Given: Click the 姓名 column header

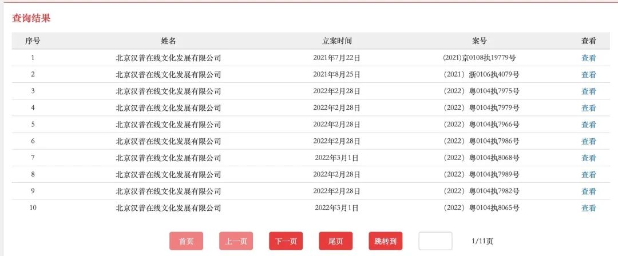Looking at the screenshot, I should pyautogui.click(x=168, y=41).
